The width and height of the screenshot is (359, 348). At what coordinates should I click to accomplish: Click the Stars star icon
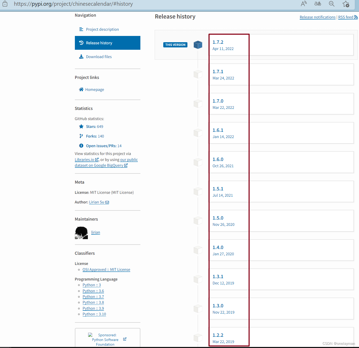click(81, 126)
